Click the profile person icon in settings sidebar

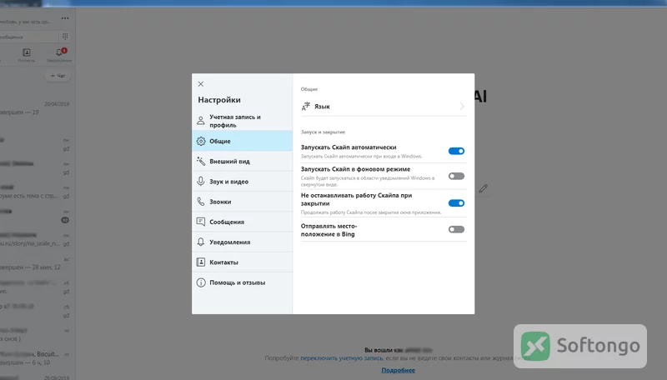click(201, 121)
